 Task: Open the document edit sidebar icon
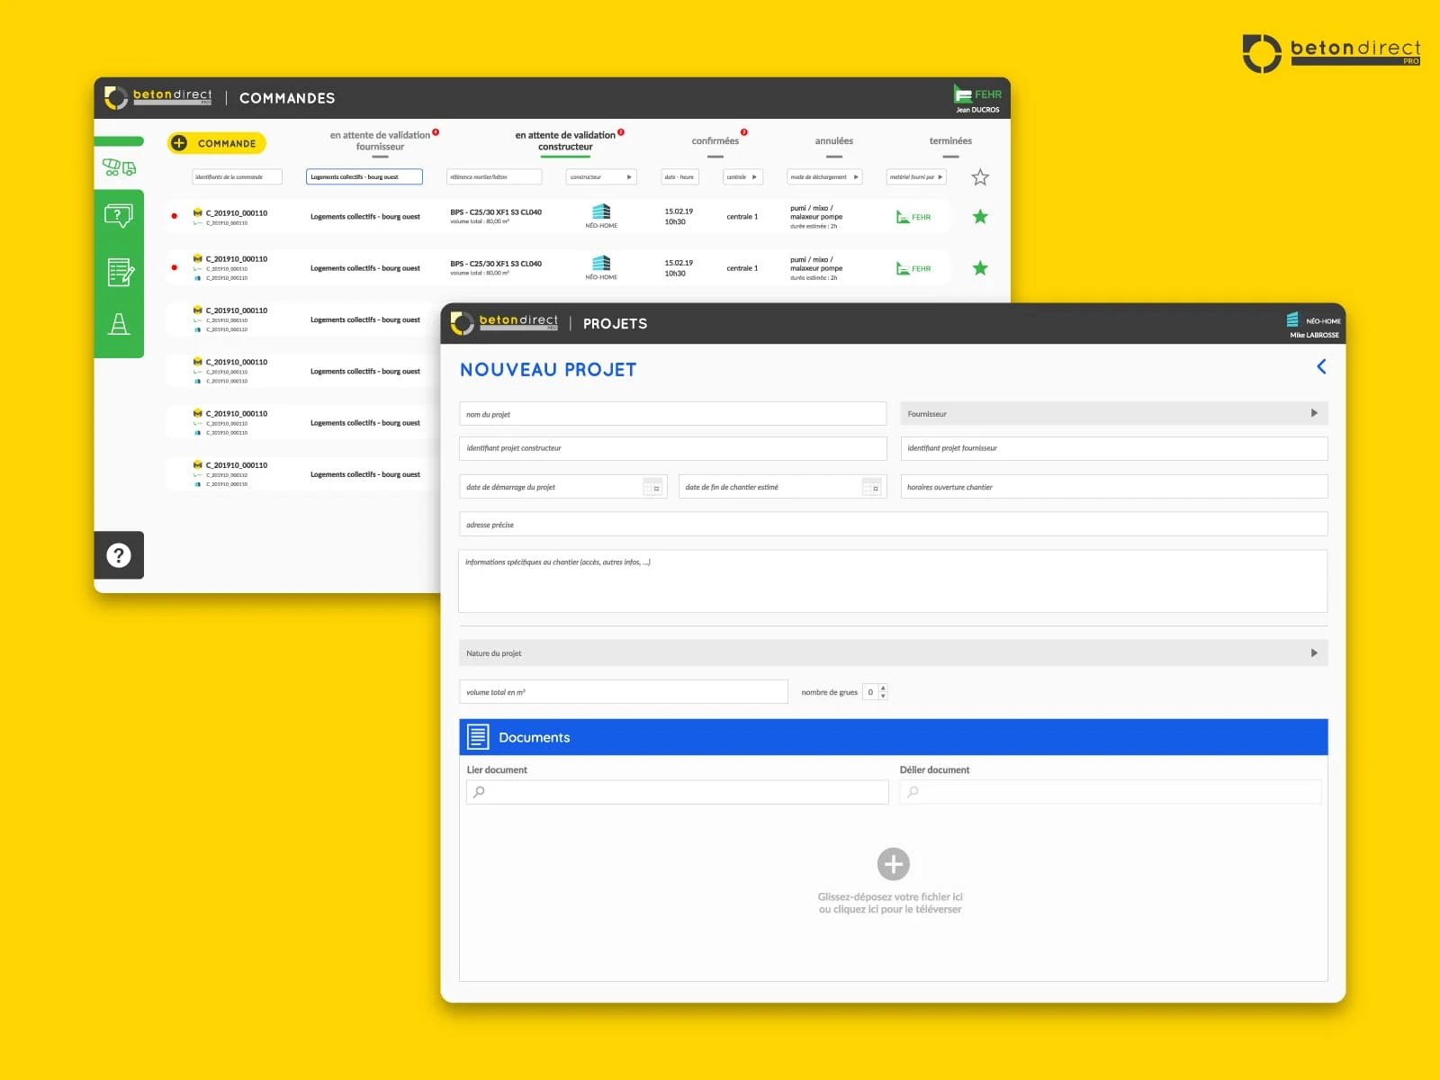pos(120,272)
